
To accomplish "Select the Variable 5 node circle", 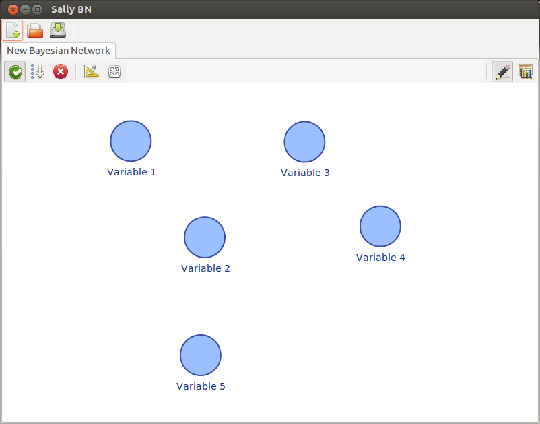I will pyautogui.click(x=201, y=355).
